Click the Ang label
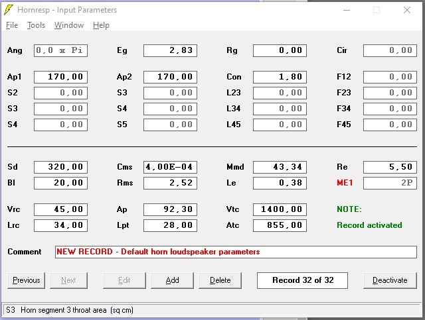 tap(15, 50)
